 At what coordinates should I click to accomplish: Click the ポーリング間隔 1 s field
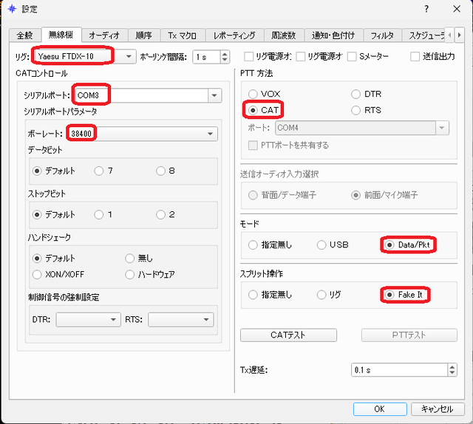click(207, 57)
